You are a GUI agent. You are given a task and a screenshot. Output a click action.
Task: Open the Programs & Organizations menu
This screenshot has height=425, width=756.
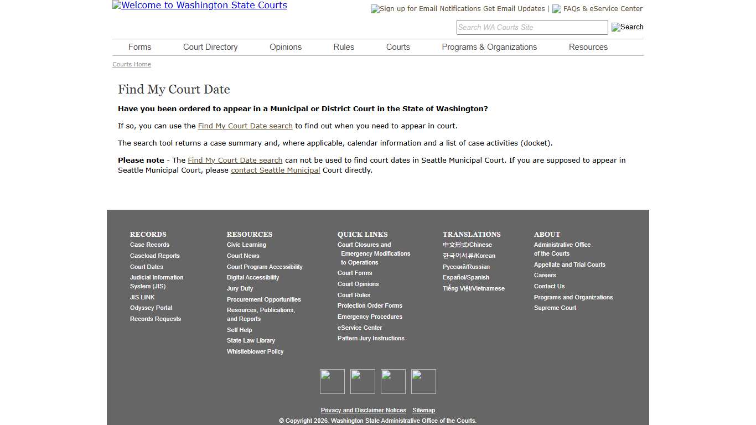point(489,47)
